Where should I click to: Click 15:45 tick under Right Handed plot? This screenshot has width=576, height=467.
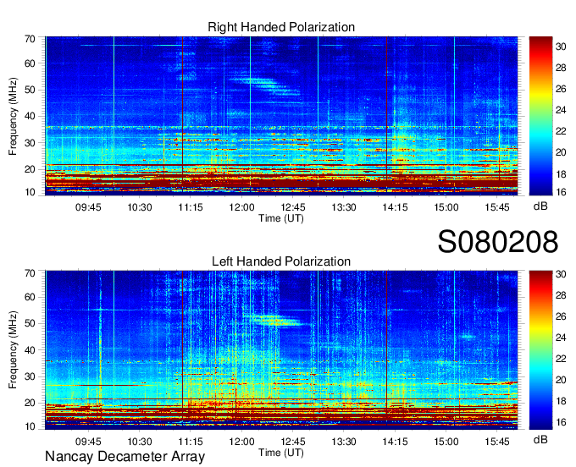[x=497, y=207]
